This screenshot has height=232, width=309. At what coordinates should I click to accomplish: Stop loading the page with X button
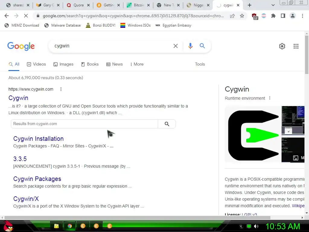click(26, 16)
